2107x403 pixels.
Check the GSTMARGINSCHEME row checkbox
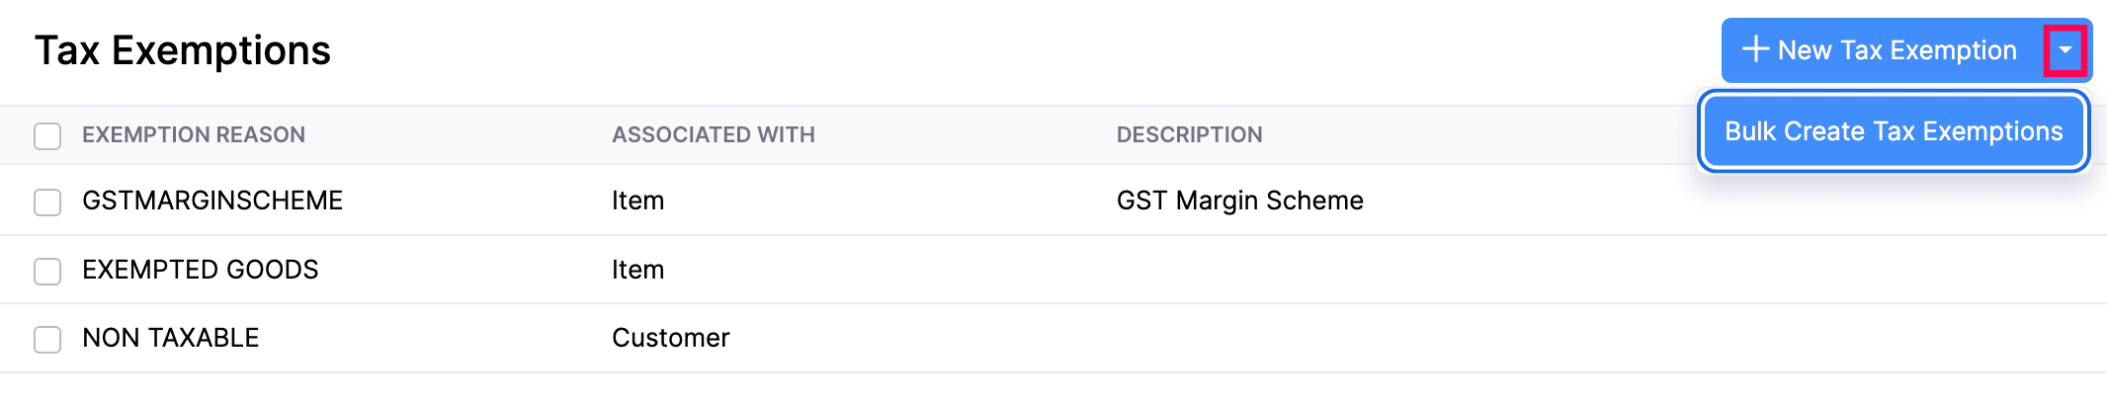click(x=47, y=201)
